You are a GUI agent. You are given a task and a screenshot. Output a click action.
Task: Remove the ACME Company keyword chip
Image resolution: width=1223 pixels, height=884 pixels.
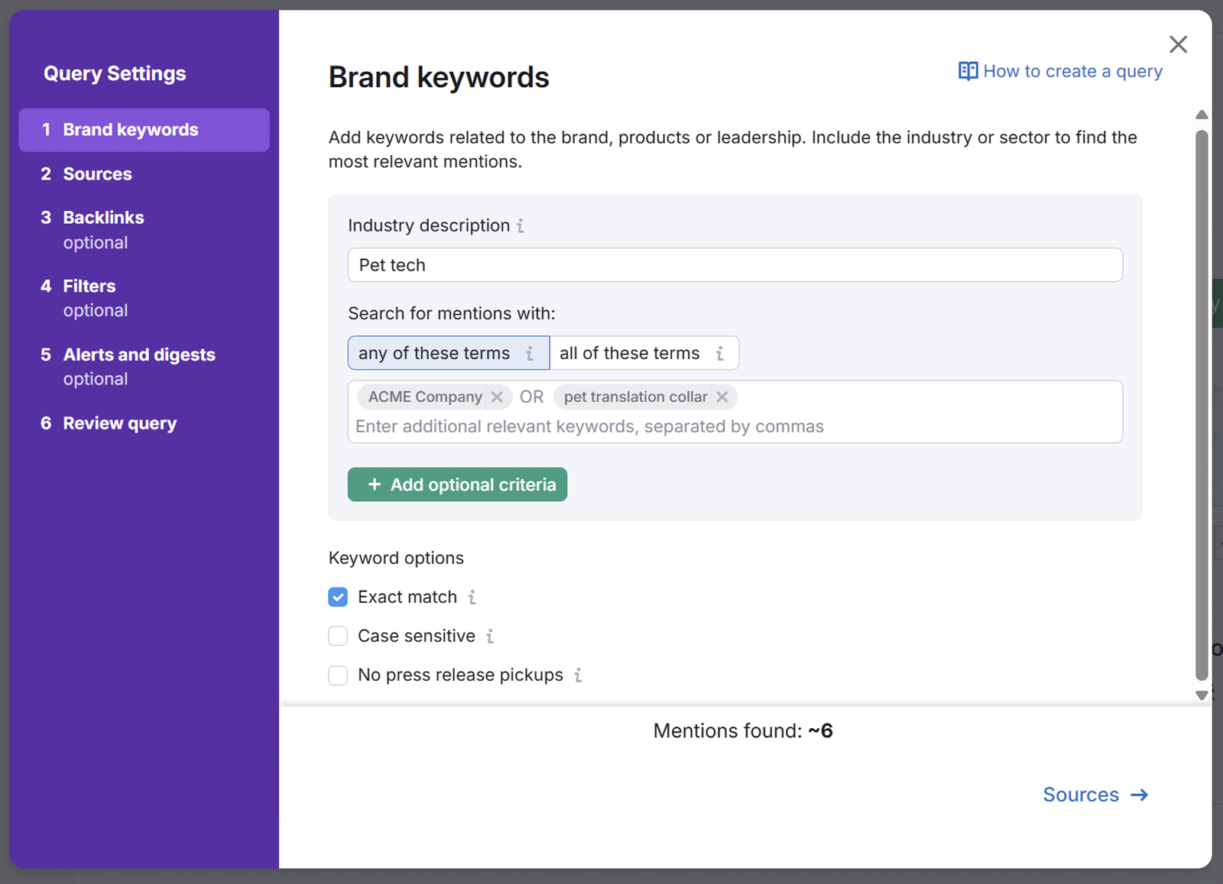click(498, 397)
